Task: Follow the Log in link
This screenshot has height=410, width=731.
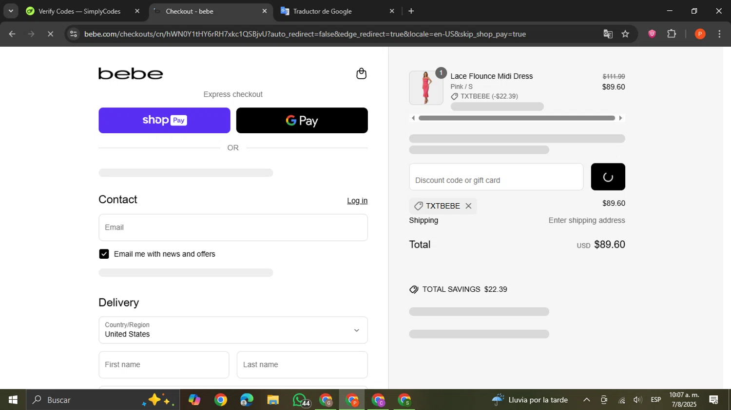Action: 357,200
